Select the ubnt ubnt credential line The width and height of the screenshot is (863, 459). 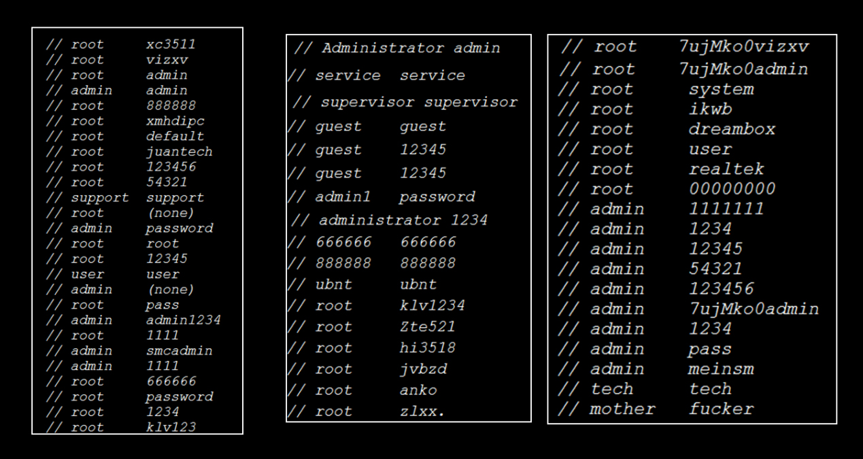pos(363,284)
